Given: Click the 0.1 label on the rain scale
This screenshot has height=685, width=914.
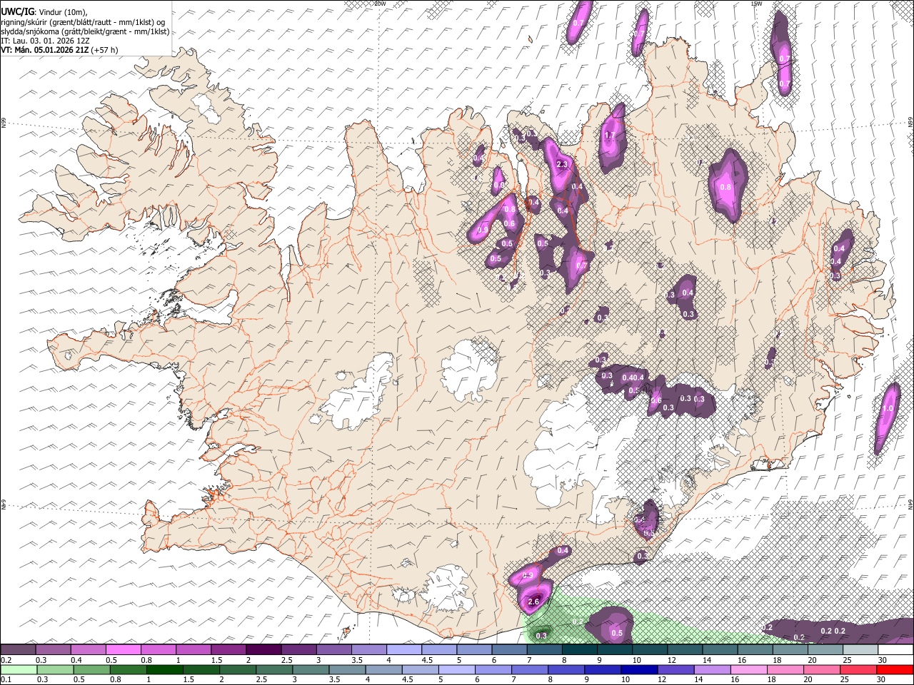Looking at the screenshot, I should 6,680.
